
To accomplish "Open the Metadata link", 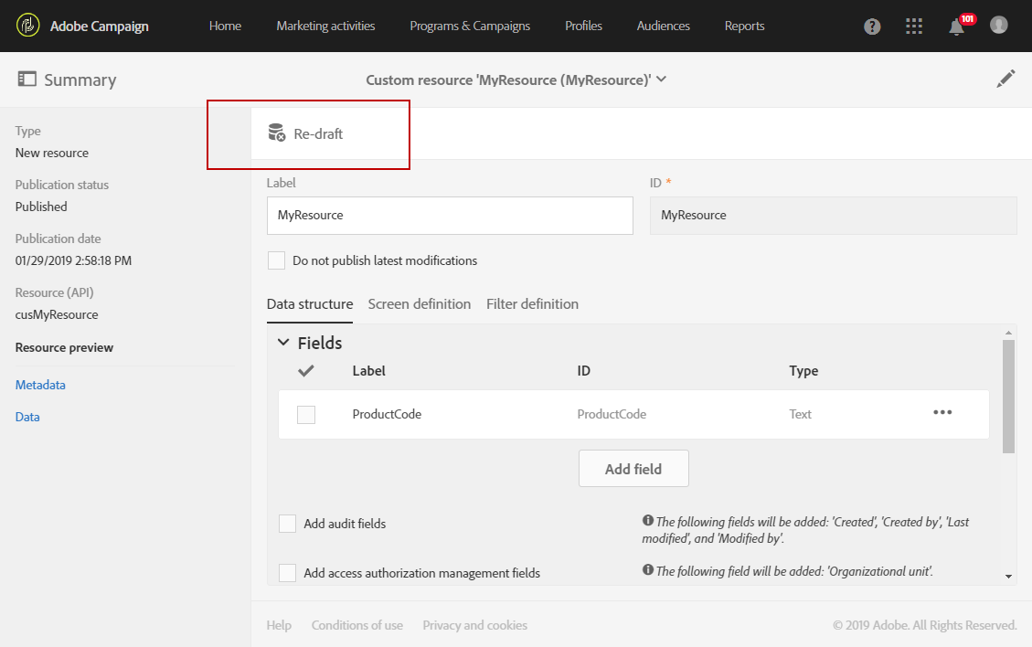I will coord(40,385).
